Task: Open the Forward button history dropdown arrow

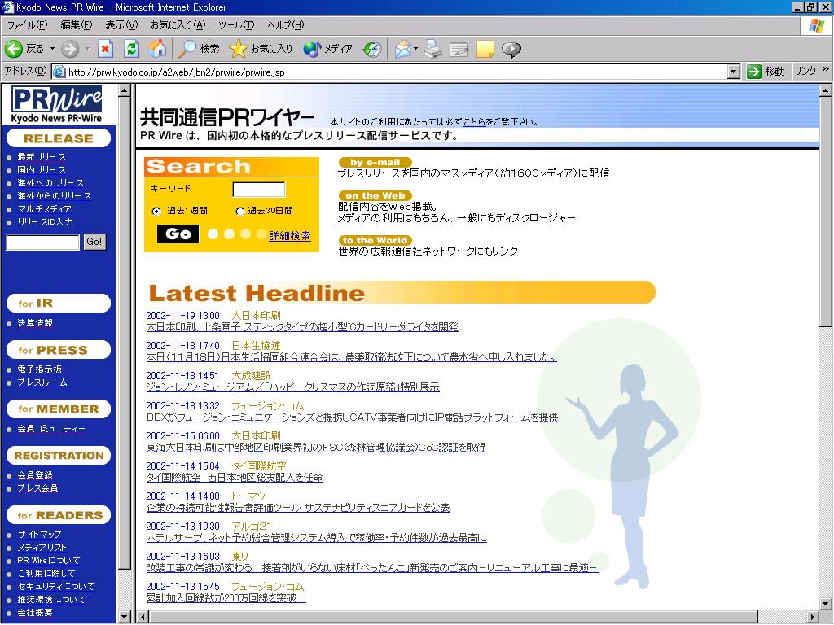Action: pos(88,49)
